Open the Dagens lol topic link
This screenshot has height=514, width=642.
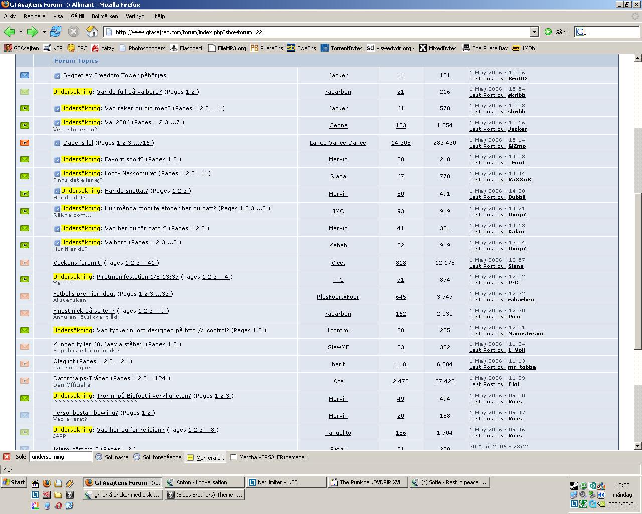pos(78,143)
